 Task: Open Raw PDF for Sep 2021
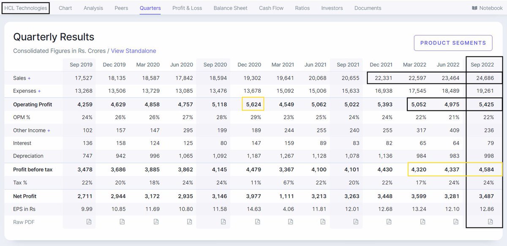pos(356,222)
